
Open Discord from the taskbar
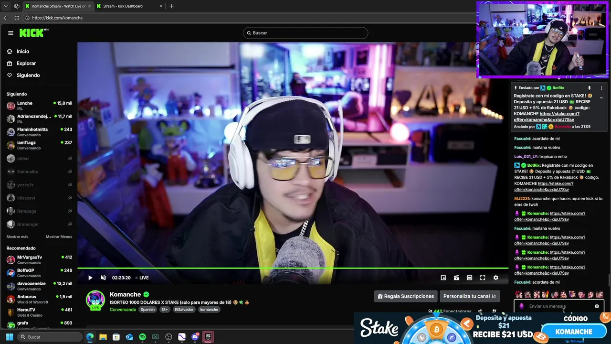(195, 337)
